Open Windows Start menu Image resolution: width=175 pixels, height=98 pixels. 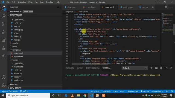point(3,96)
